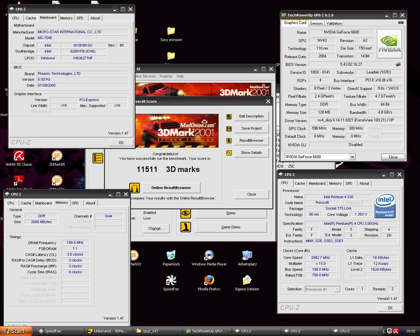Click the Core Speed 2992.7 MHz value
Screen dimensions: 420x336
click(x=320, y=258)
